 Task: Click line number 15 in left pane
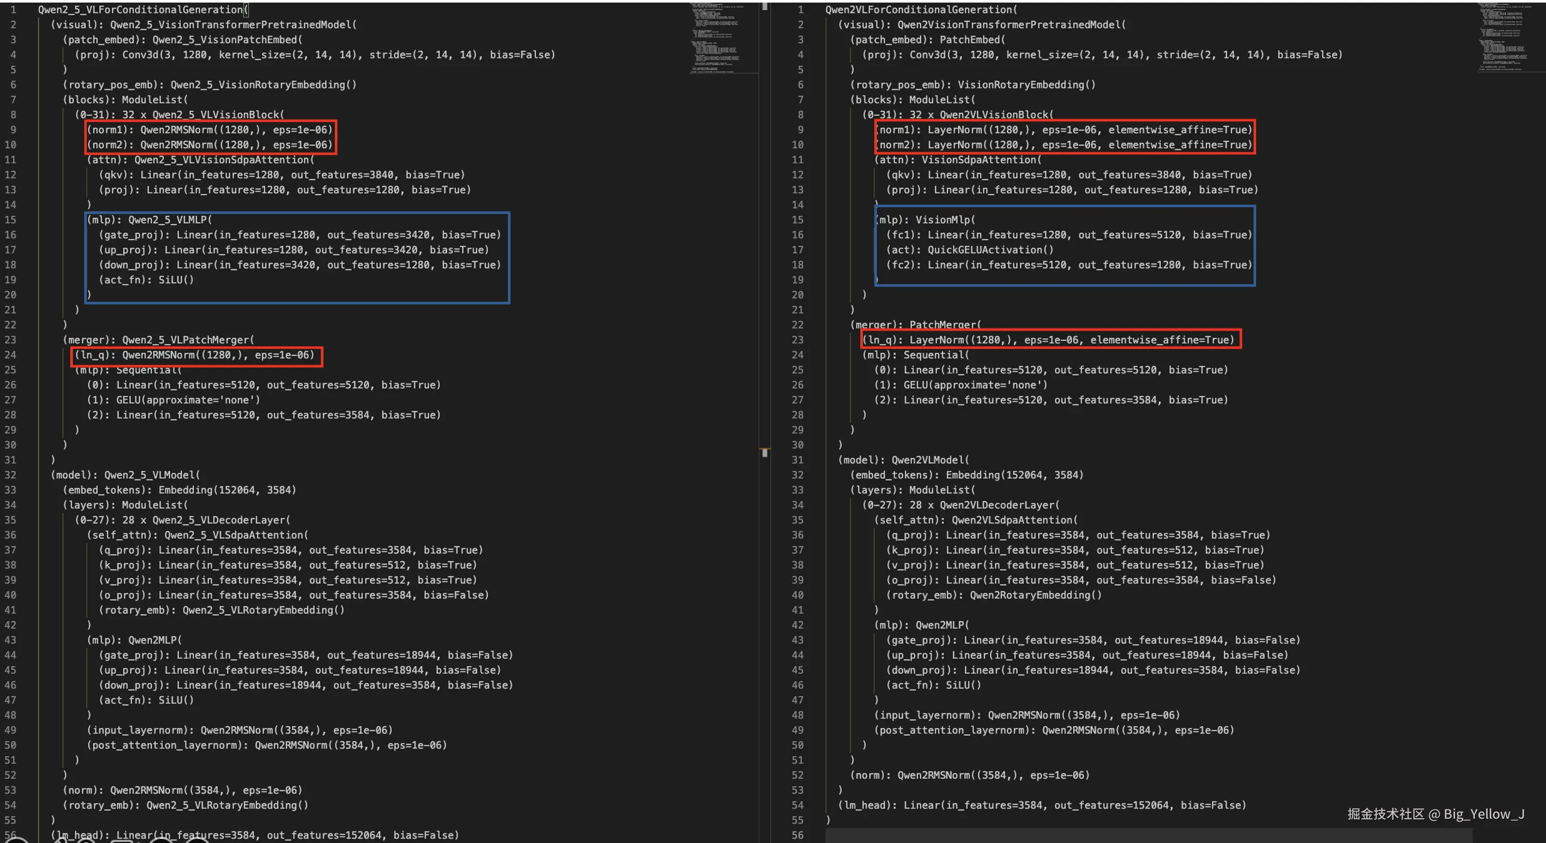click(x=11, y=220)
